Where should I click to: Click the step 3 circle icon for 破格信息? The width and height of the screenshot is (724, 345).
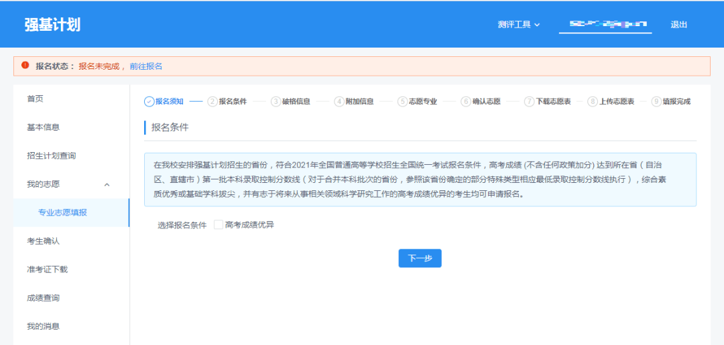pos(276,102)
